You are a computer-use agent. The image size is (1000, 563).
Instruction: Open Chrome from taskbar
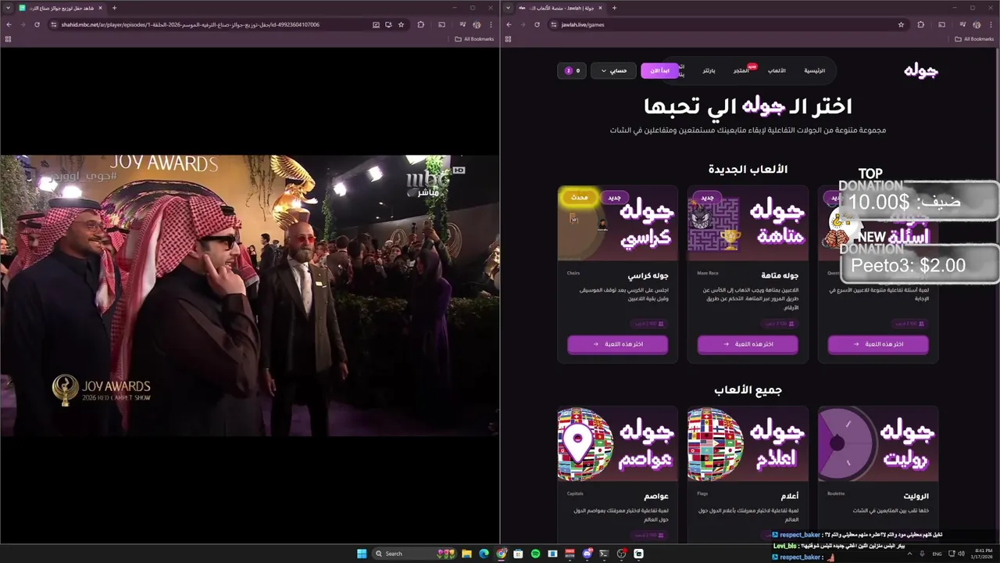(502, 554)
